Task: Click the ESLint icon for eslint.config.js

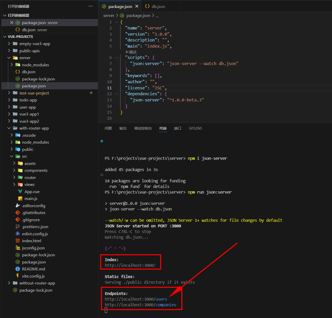Action: 18,234
